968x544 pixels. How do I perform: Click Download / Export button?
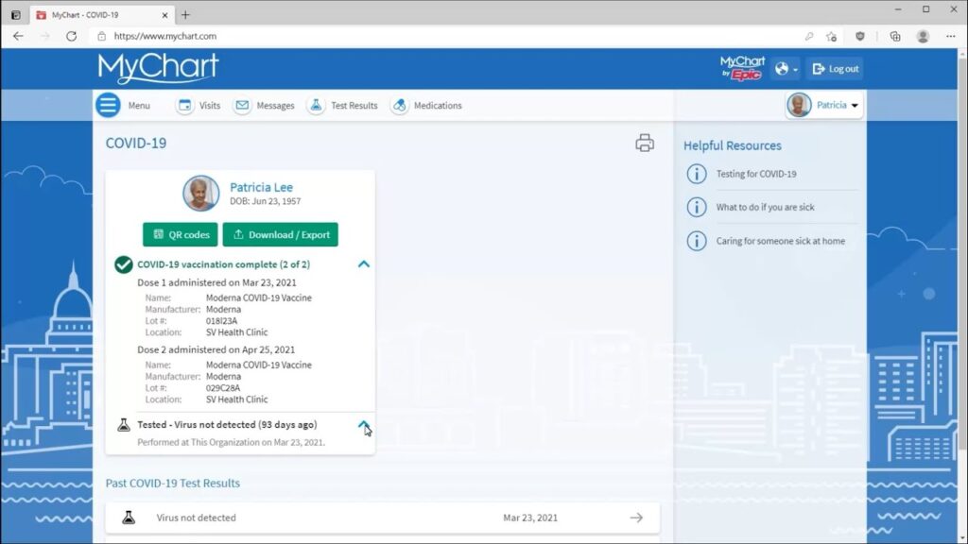[x=280, y=234]
